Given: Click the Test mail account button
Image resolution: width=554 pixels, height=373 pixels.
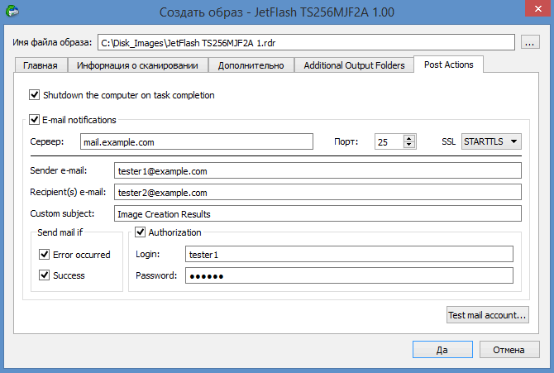Looking at the screenshot, I should [x=488, y=314].
